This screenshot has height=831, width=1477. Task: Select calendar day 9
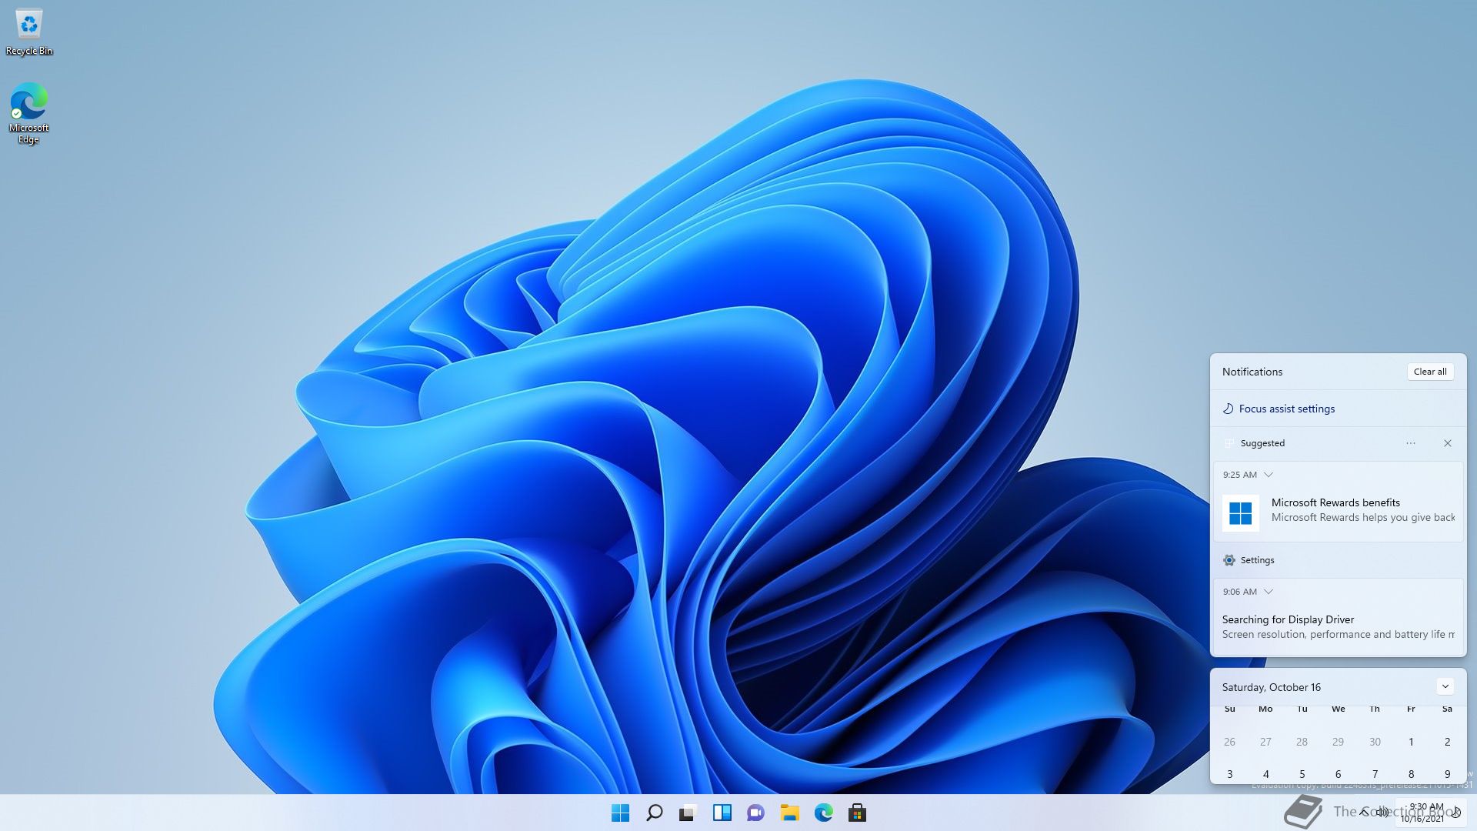click(x=1447, y=774)
